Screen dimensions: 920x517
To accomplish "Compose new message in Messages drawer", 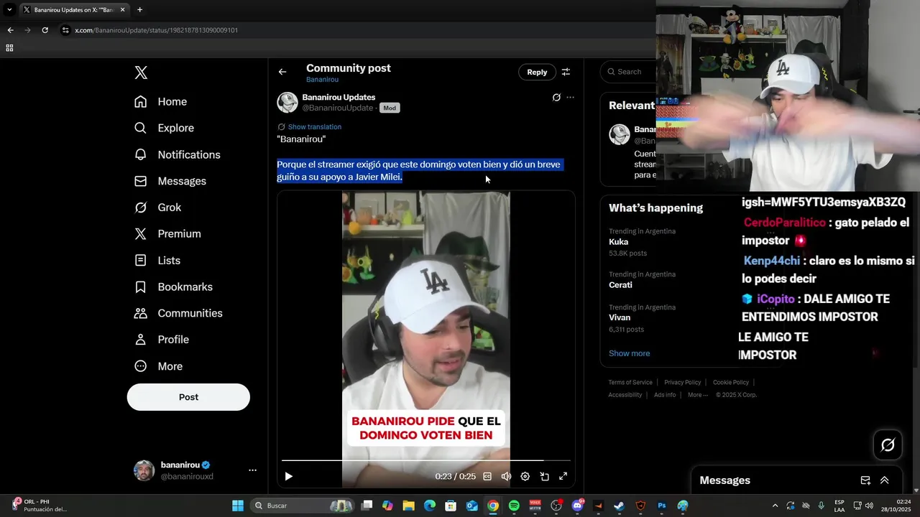I will click(865, 480).
